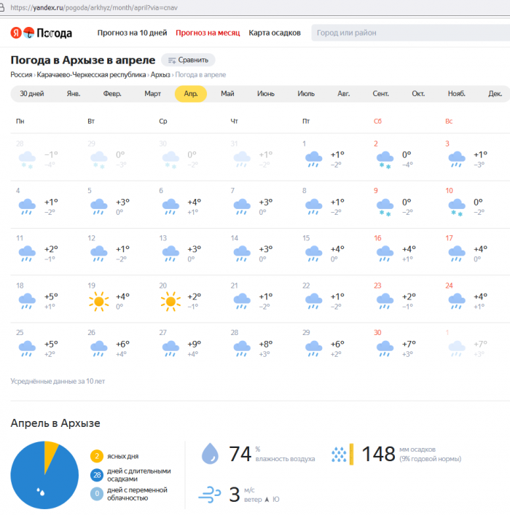Viewport: 510px width, 515px height.
Task: Click the city or district search field
Action: (411, 33)
